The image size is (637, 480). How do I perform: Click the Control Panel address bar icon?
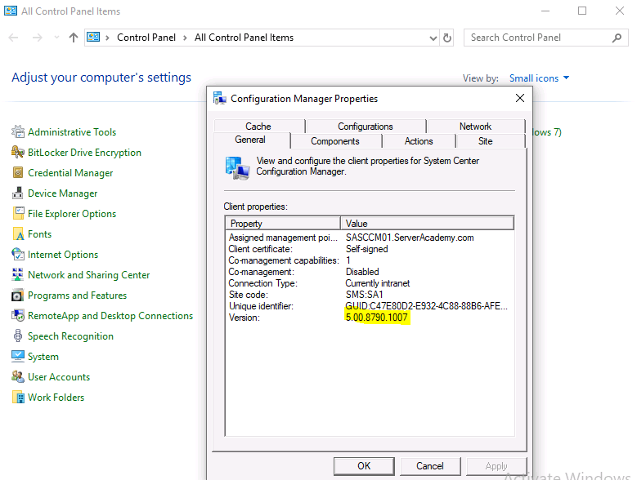pos(93,38)
